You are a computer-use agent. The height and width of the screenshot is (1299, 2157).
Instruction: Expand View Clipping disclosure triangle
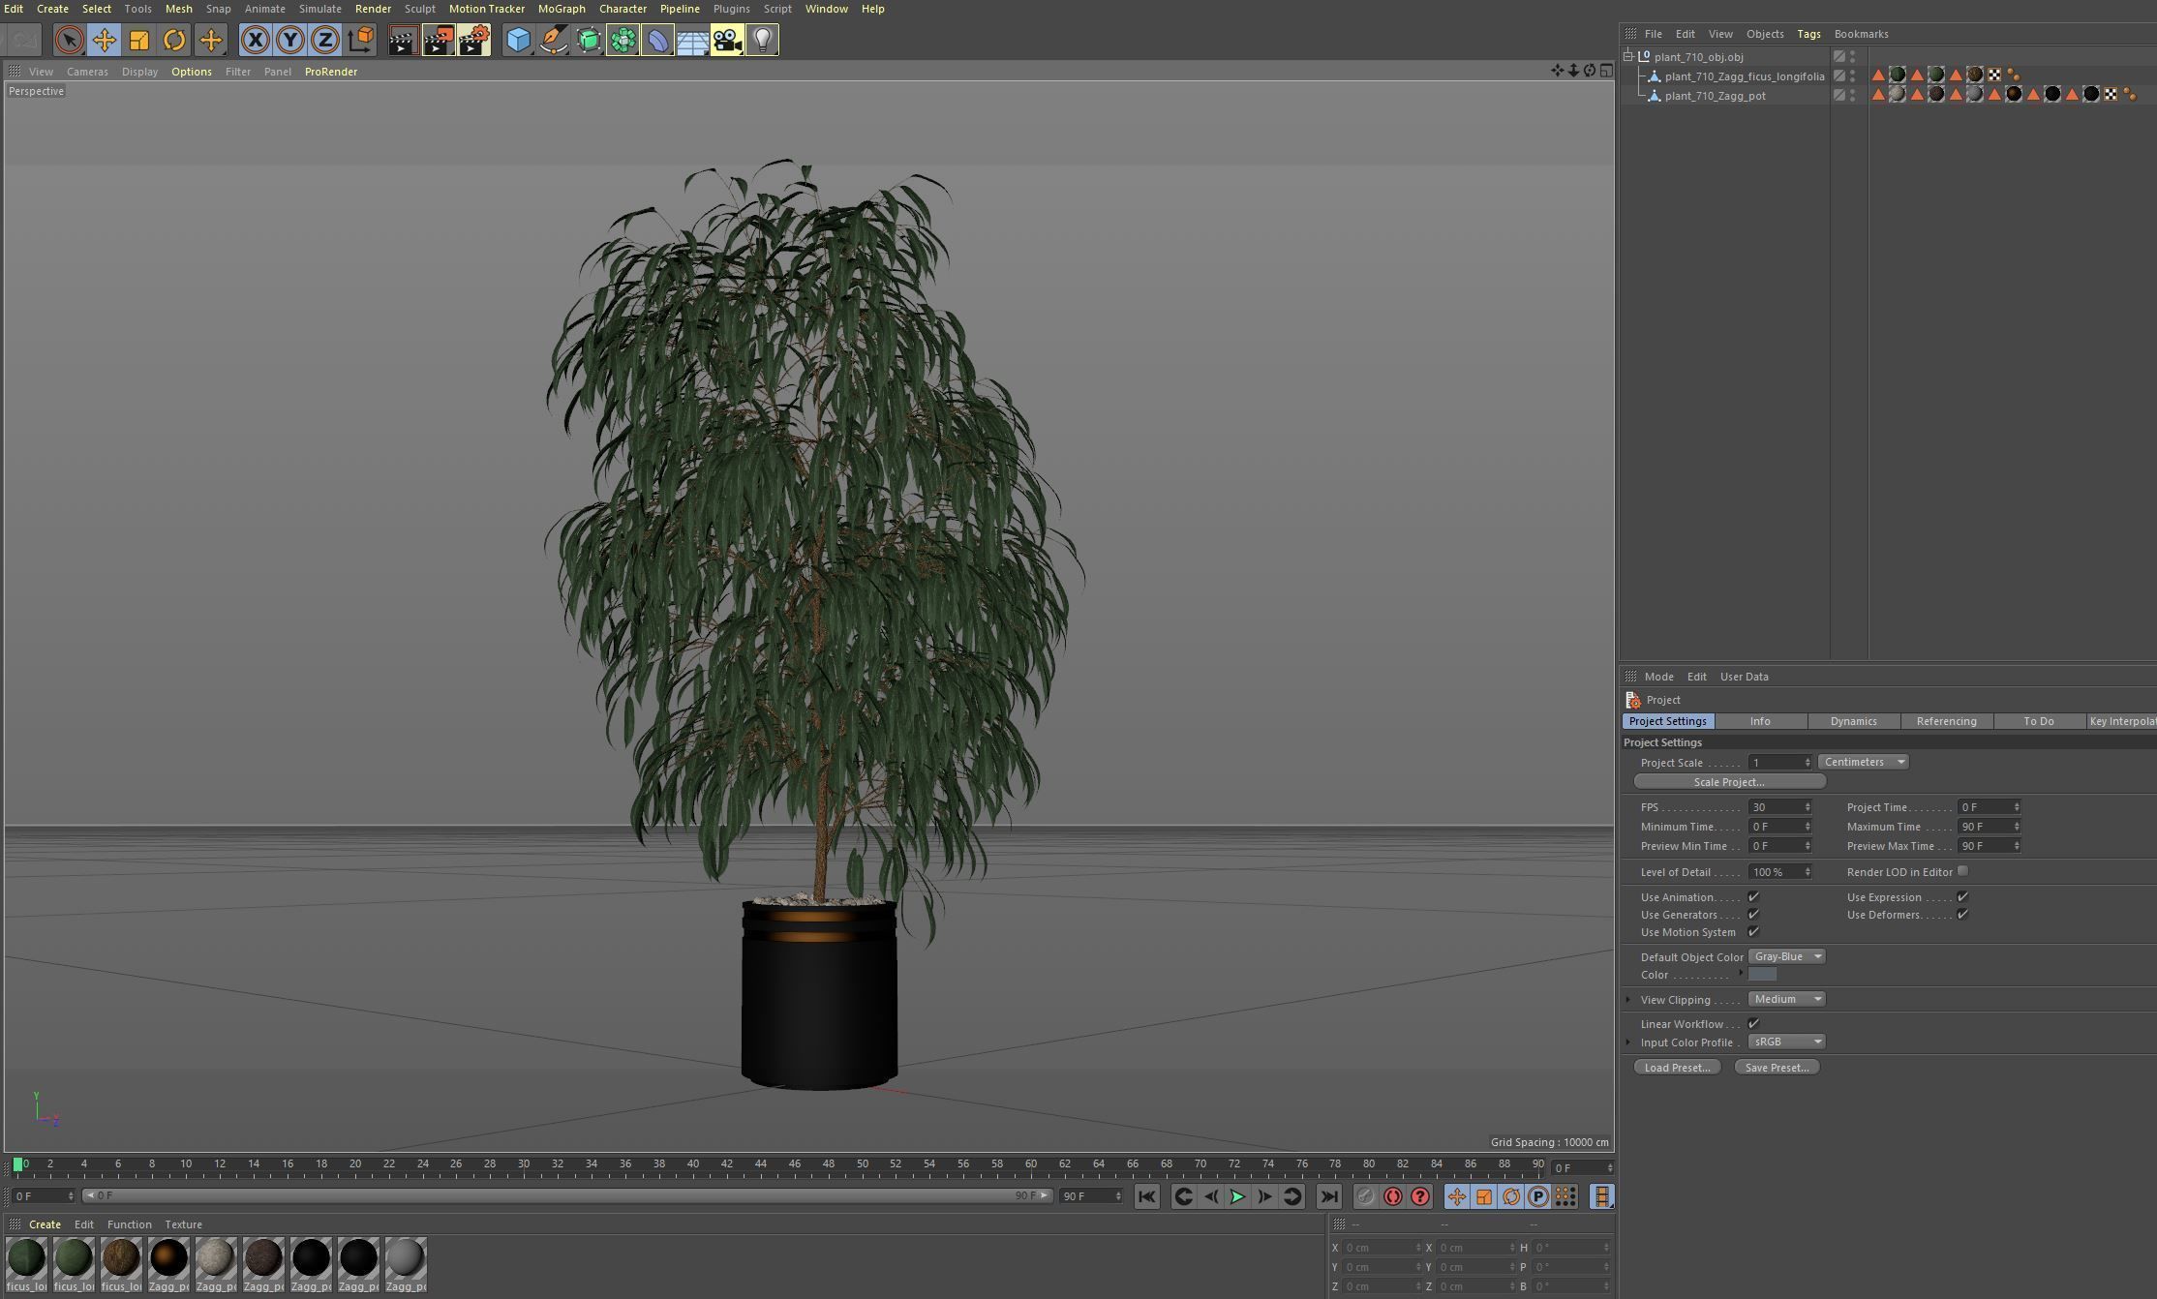click(1628, 999)
